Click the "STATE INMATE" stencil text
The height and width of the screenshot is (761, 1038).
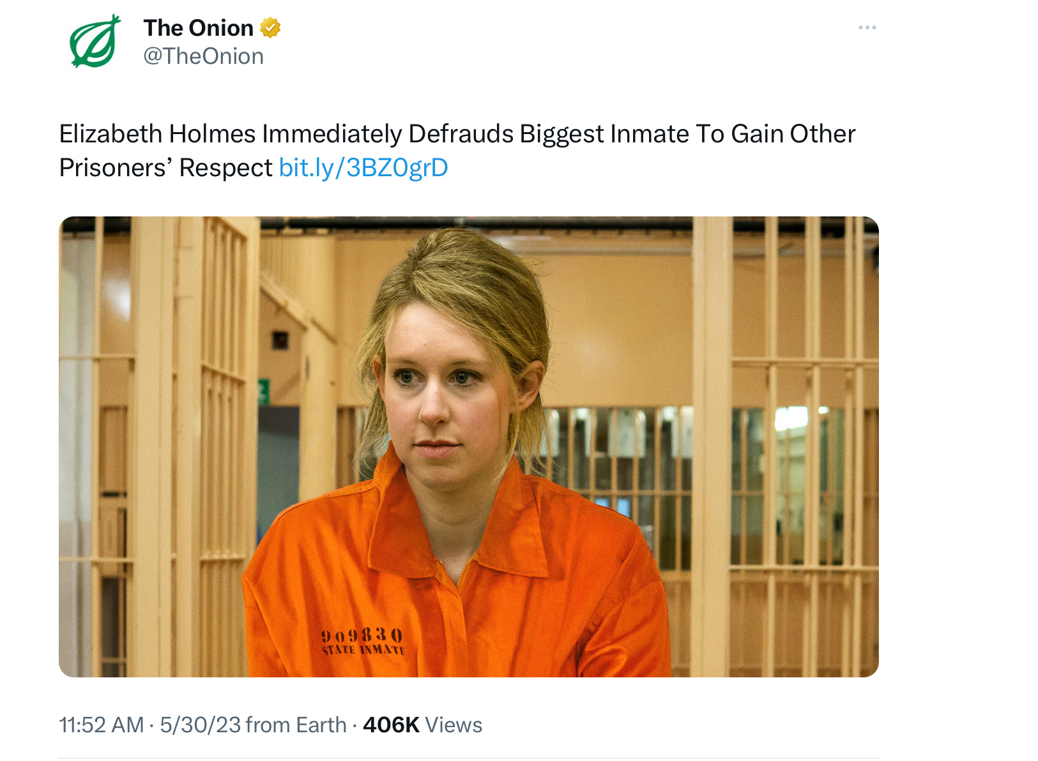[x=363, y=650]
